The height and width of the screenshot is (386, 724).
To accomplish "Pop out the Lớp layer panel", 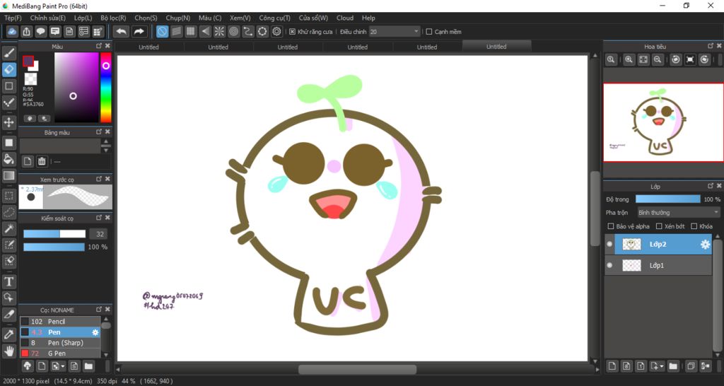I will (711, 186).
